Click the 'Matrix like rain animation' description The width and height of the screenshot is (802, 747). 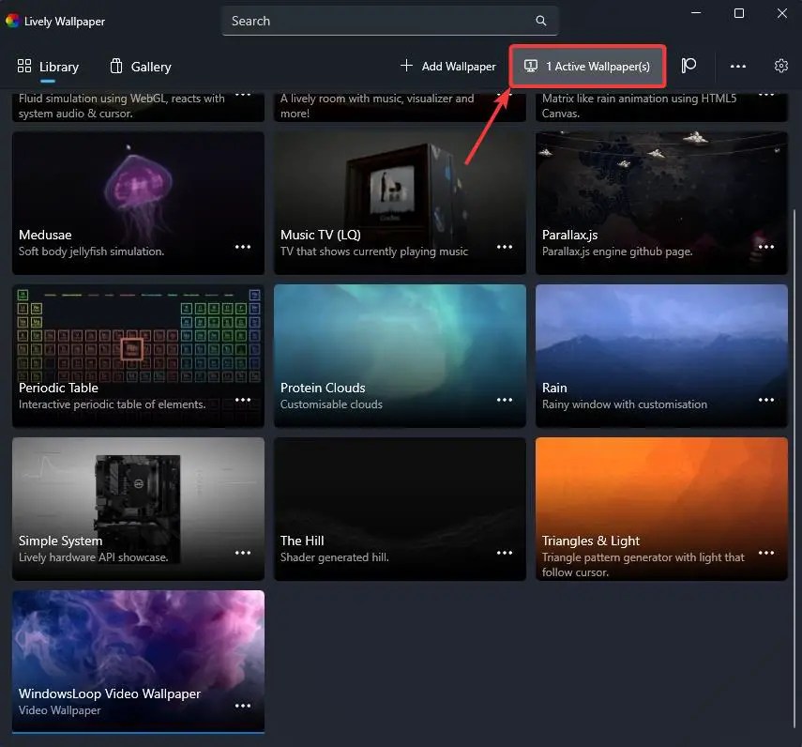tap(639, 105)
